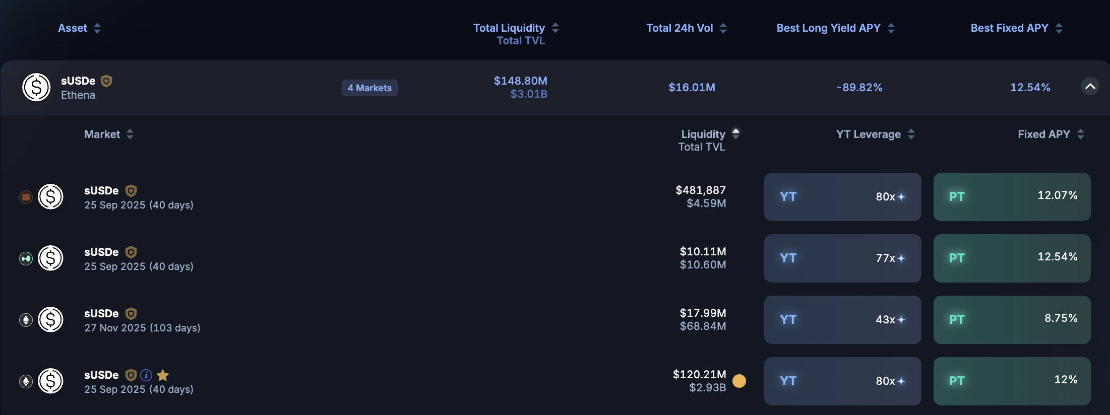This screenshot has height=415, width=1110.
Task: Sort assets by Total 24h Vol
Action: click(x=723, y=28)
